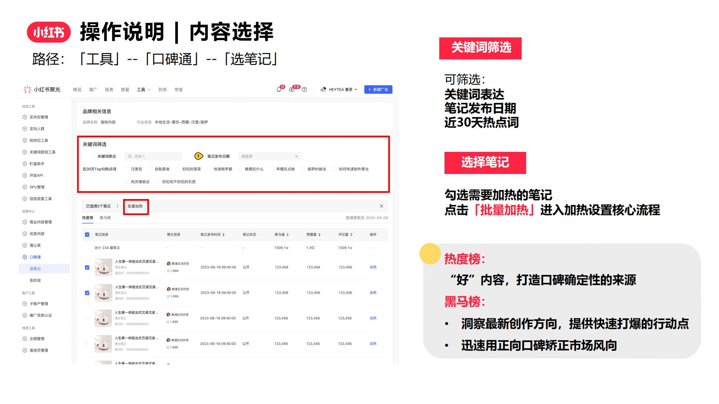Click the notification bell icon

279,90
